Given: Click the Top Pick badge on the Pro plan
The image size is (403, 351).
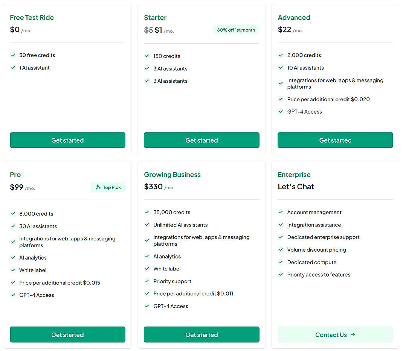Looking at the screenshot, I should [x=108, y=187].
